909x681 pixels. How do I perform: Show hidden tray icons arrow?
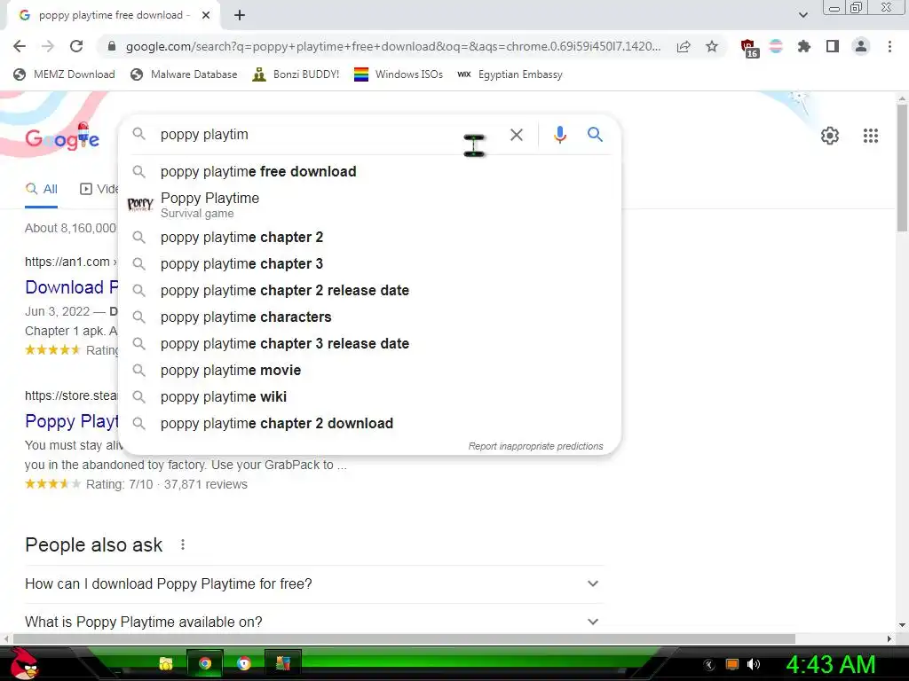[x=708, y=665]
